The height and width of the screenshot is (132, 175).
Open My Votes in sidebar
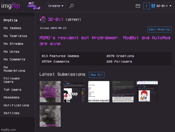(11, 52)
